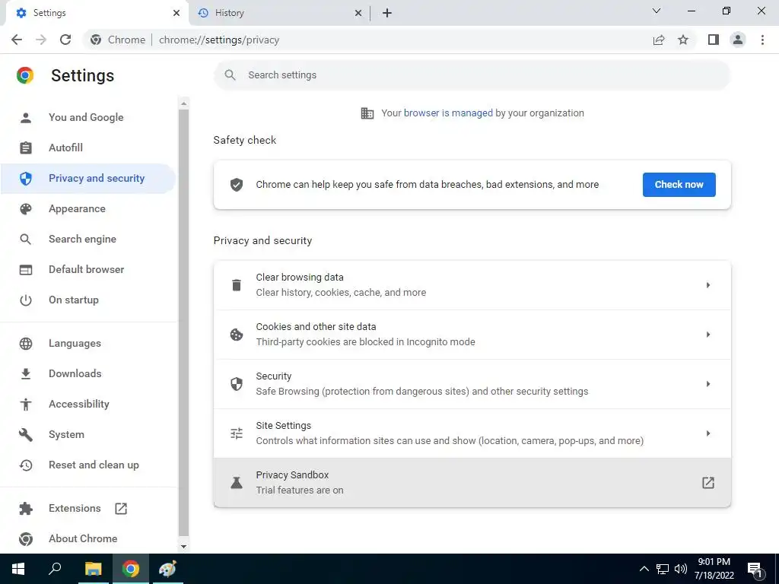779x584 pixels.
Task: Click the back navigation arrow
Action: pos(17,40)
